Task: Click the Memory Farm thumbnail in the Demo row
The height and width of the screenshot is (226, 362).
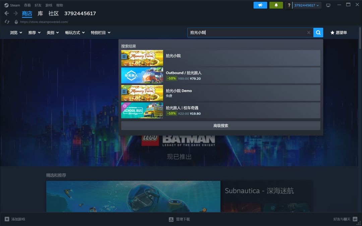Action: [x=142, y=93]
